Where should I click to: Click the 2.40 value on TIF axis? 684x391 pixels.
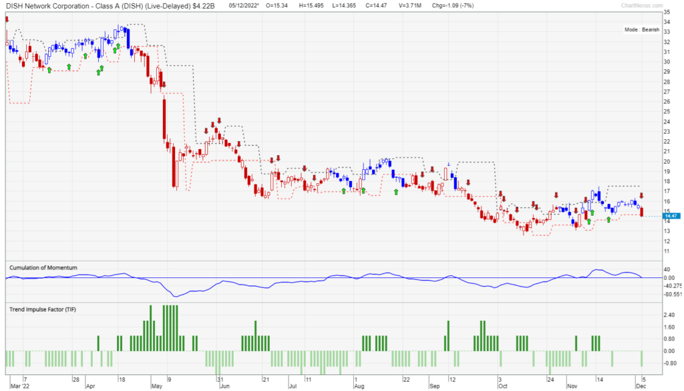point(669,315)
